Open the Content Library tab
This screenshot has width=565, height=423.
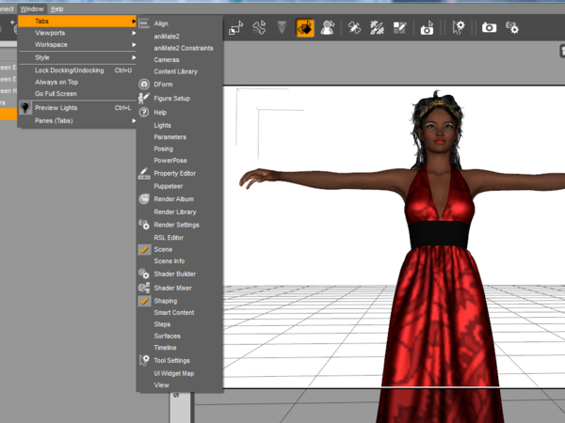180,71
